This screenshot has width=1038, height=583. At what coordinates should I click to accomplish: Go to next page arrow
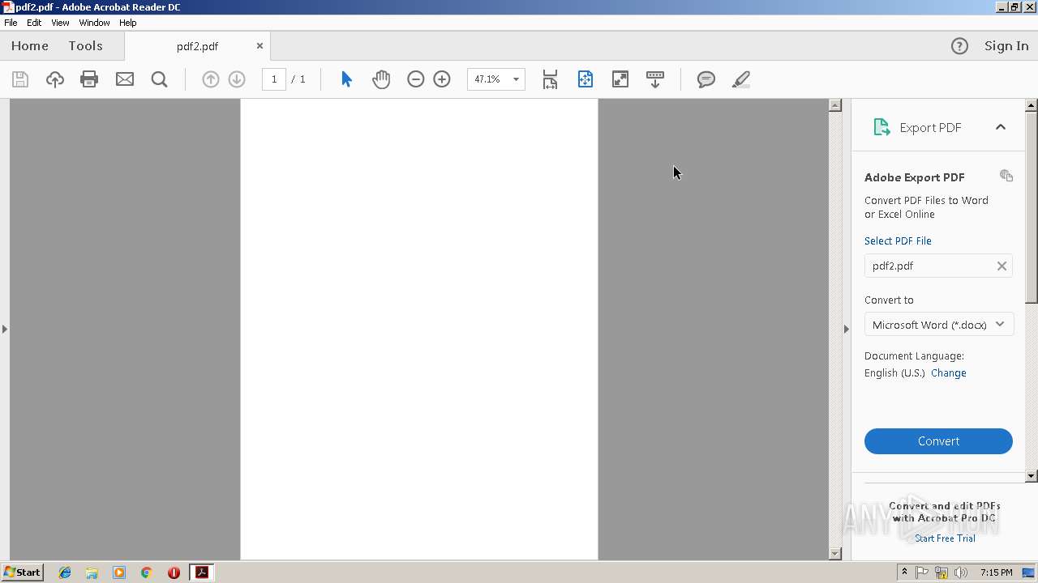pos(237,79)
